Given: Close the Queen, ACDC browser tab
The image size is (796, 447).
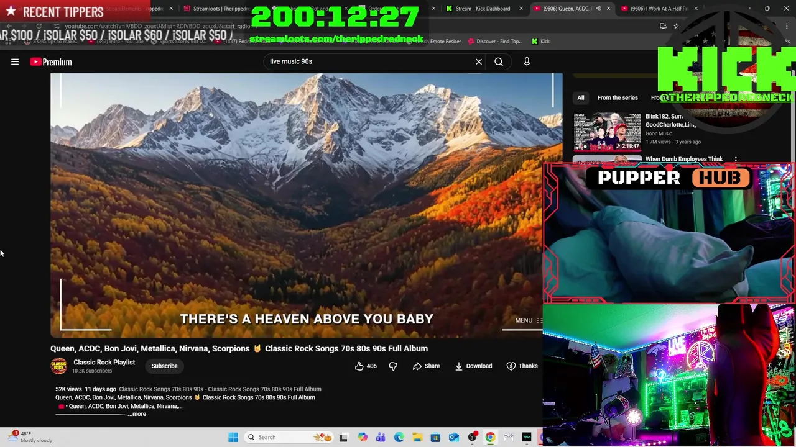Looking at the screenshot, I should 608,9.
